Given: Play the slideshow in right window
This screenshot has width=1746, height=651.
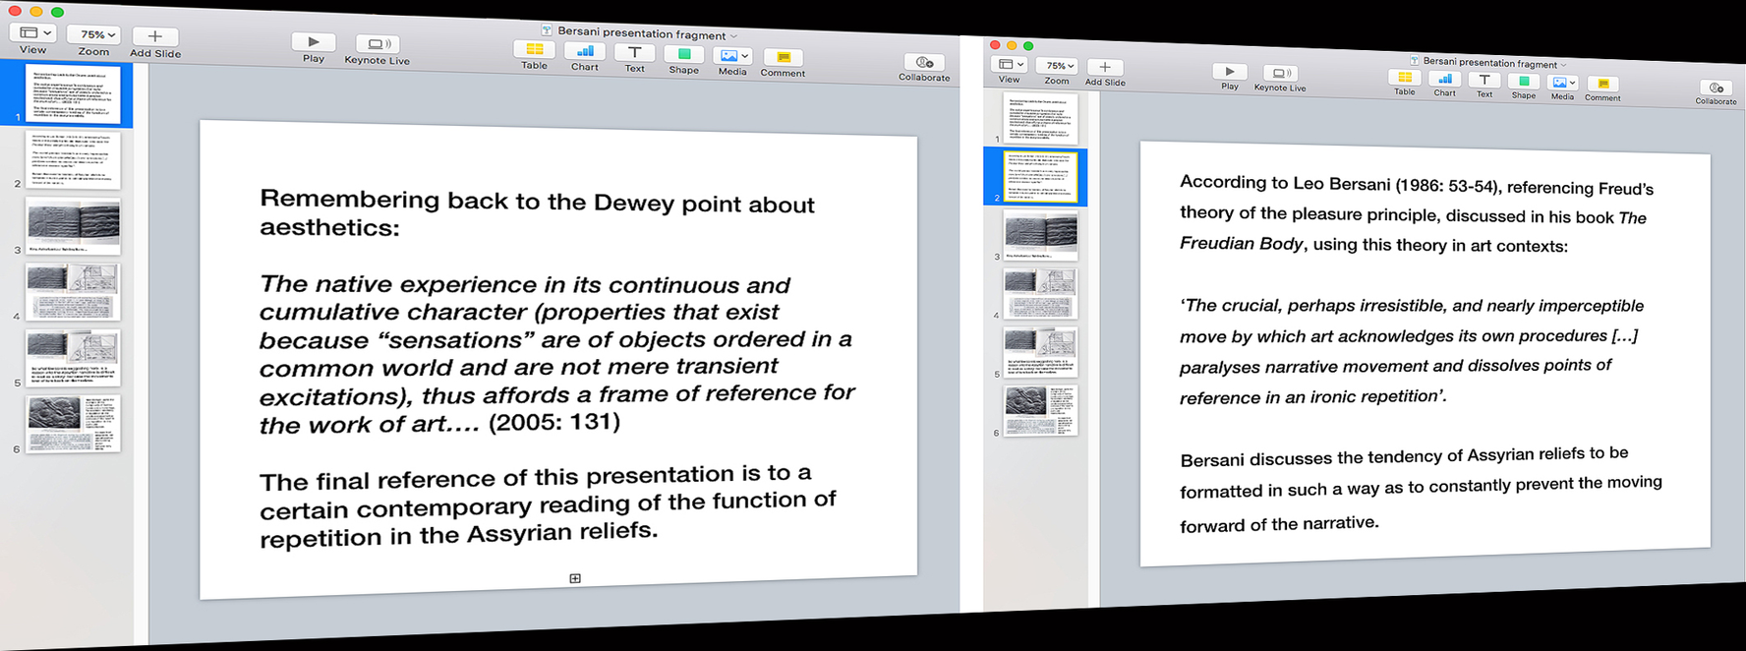Looking at the screenshot, I should 1229,72.
